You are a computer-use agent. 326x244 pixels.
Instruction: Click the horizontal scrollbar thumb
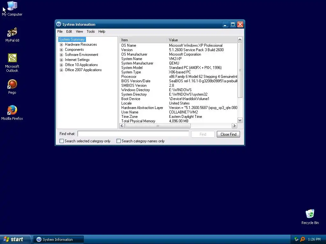click(158, 126)
